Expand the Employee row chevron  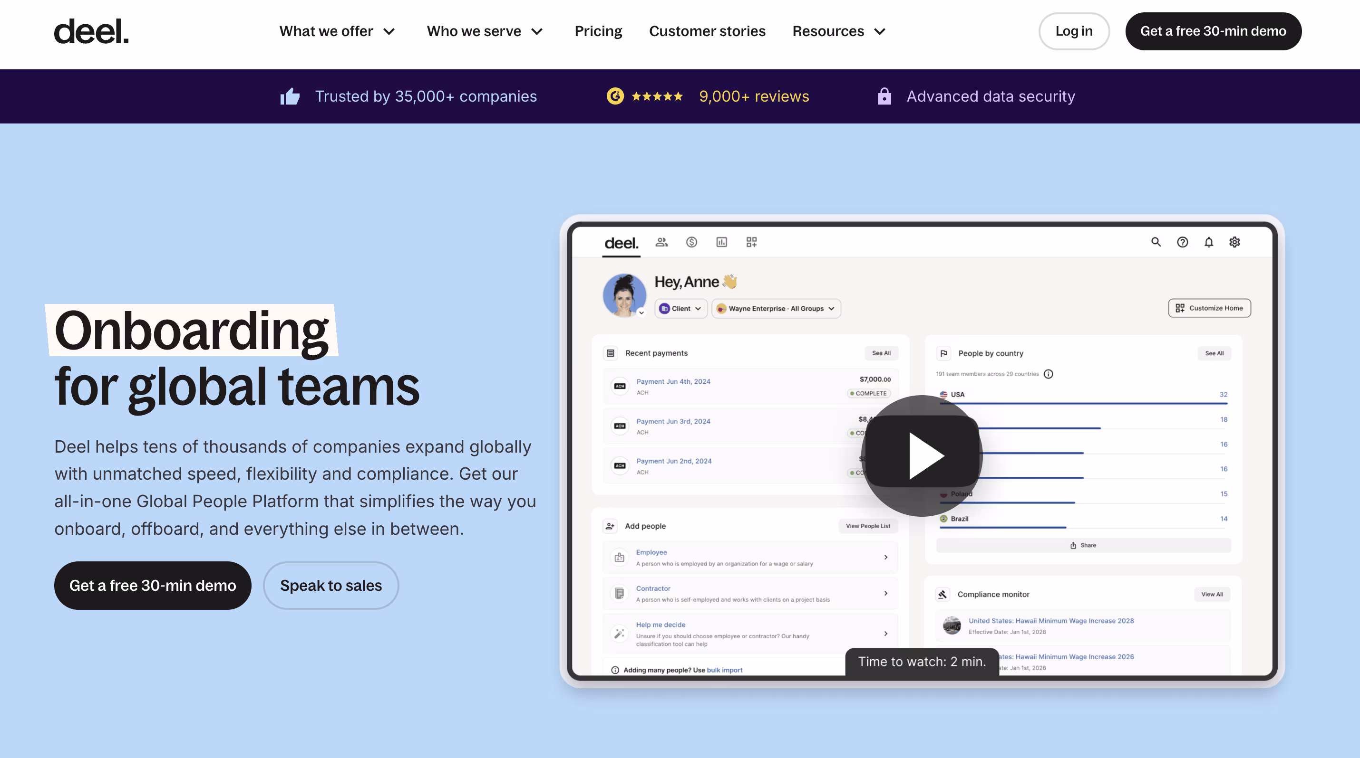click(x=886, y=557)
